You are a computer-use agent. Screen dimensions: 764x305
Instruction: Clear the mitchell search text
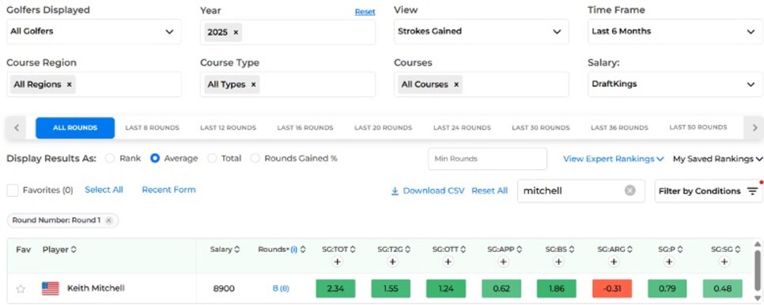pyautogui.click(x=630, y=190)
